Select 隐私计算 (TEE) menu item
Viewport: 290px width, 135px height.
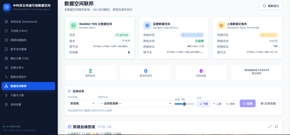click(x=28, y=58)
